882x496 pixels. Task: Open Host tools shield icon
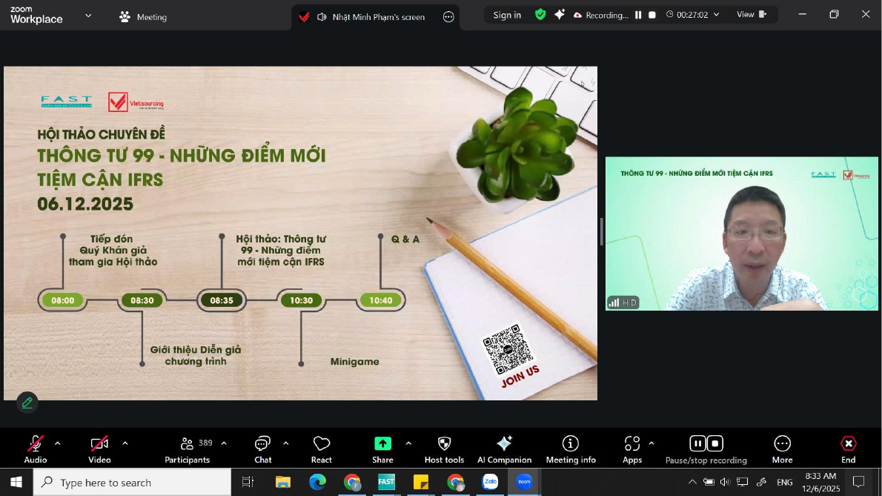pyautogui.click(x=444, y=449)
